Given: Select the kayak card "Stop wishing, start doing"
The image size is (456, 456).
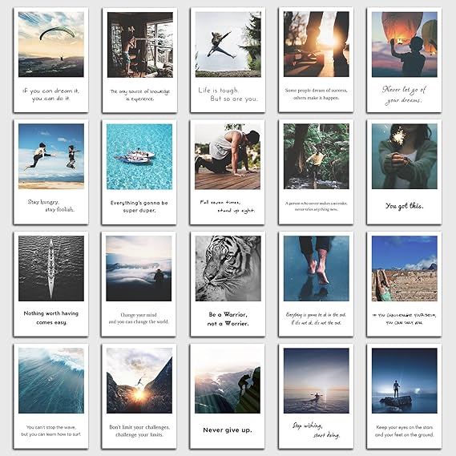Looking at the screenshot, I should coord(316,397).
